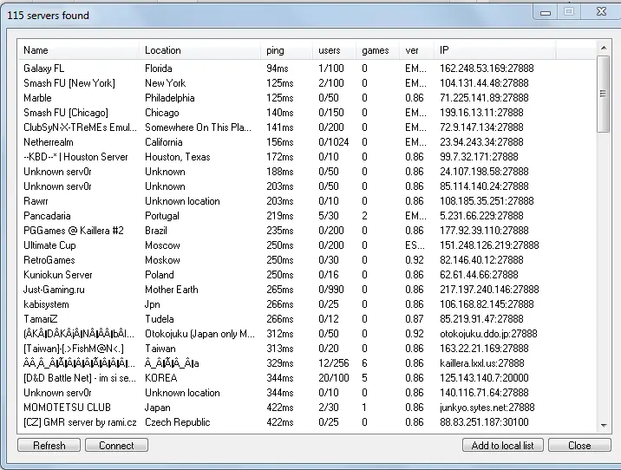The height and width of the screenshot is (470, 621).
Task: Sort by the Location column header
Action: tap(199, 50)
